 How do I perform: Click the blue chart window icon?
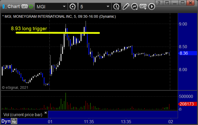4,7
